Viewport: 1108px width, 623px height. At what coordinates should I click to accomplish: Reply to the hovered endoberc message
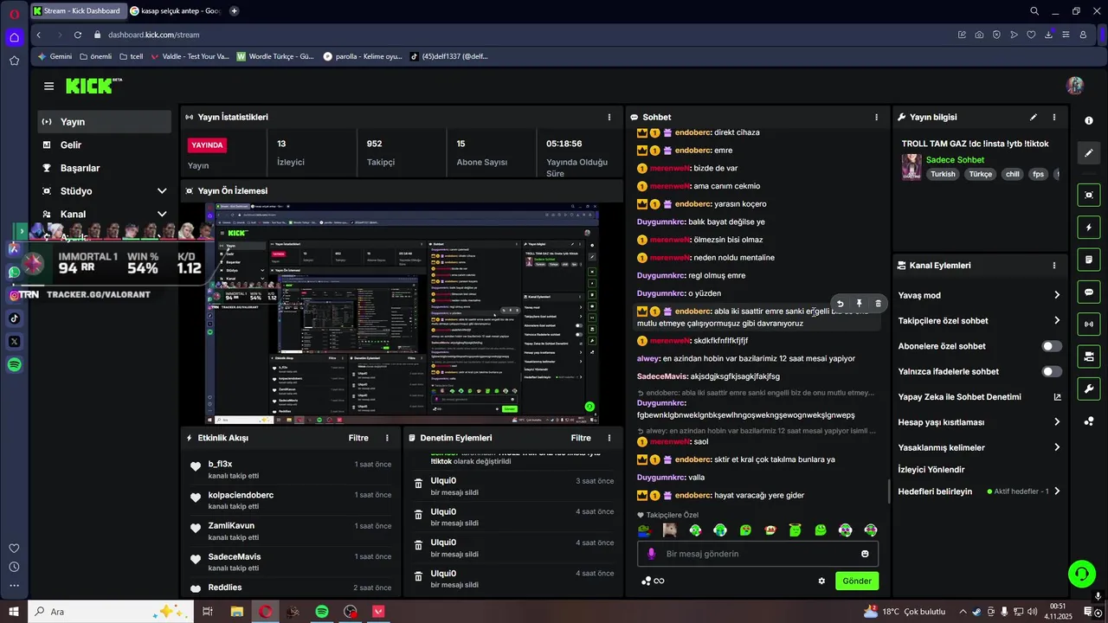[840, 304]
